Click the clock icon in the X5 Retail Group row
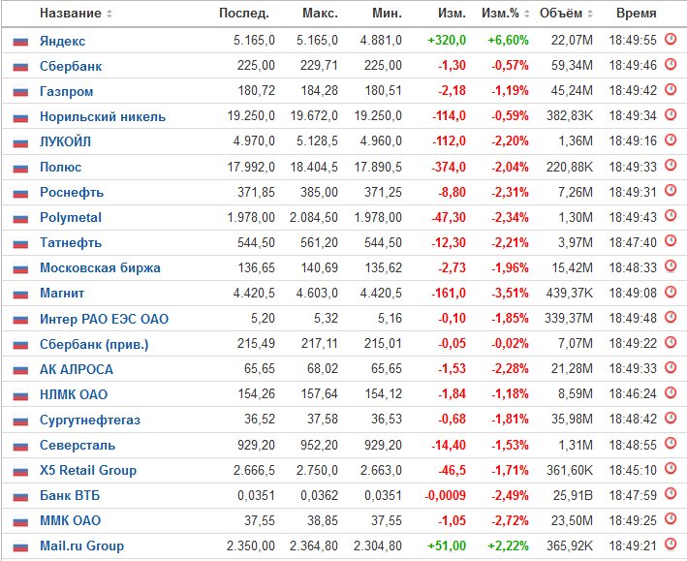The width and height of the screenshot is (687, 561). [671, 469]
